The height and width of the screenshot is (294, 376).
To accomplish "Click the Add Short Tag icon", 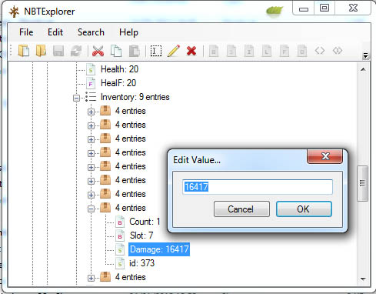I will pos(231,51).
